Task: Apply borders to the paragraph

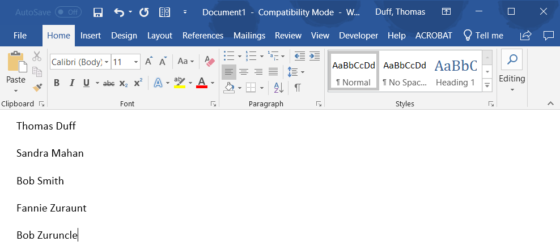Action: tap(252, 87)
